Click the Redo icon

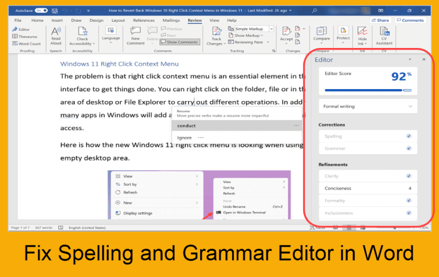point(78,11)
